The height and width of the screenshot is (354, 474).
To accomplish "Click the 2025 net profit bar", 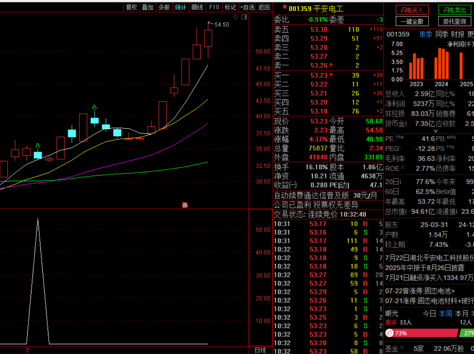I will (x=461, y=66).
